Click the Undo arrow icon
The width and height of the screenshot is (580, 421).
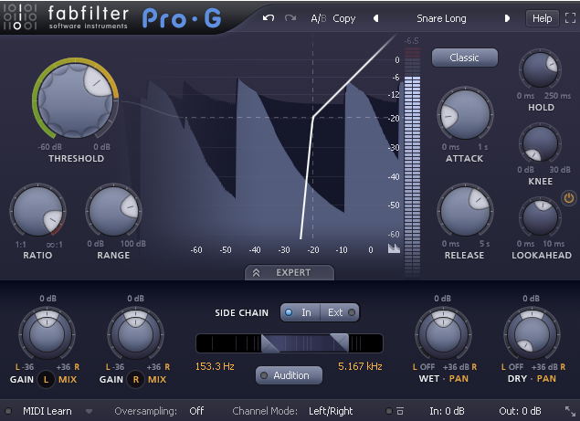[x=269, y=18]
